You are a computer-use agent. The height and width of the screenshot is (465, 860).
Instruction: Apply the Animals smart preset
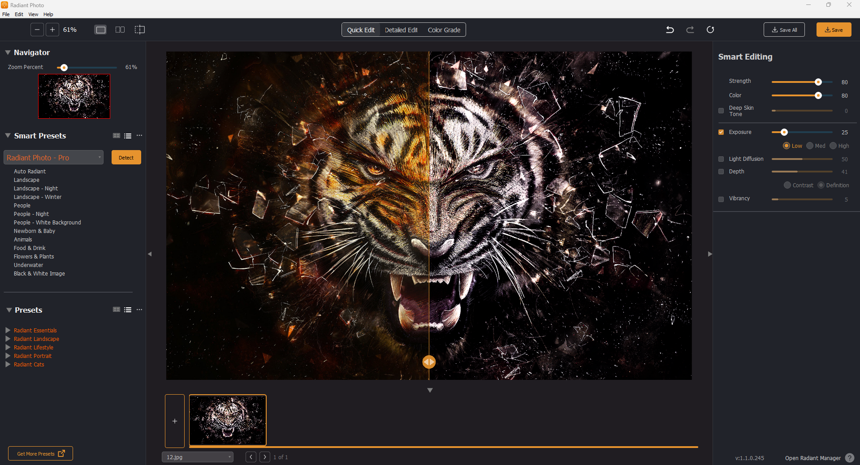(x=23, y=240)
